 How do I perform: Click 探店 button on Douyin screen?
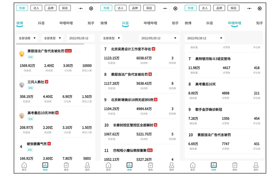(149, 8)
